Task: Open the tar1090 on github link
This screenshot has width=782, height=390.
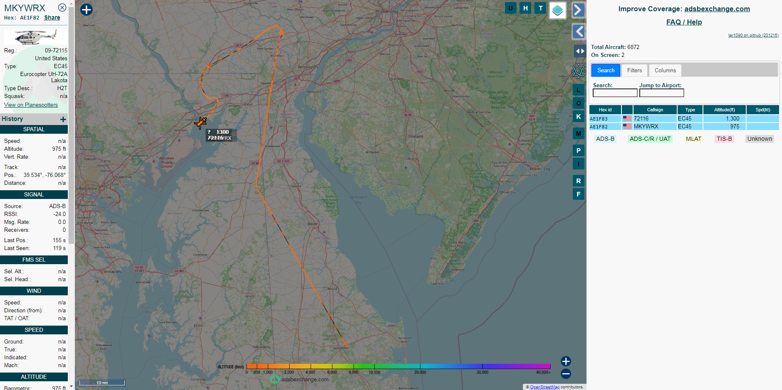Action: 753,35
